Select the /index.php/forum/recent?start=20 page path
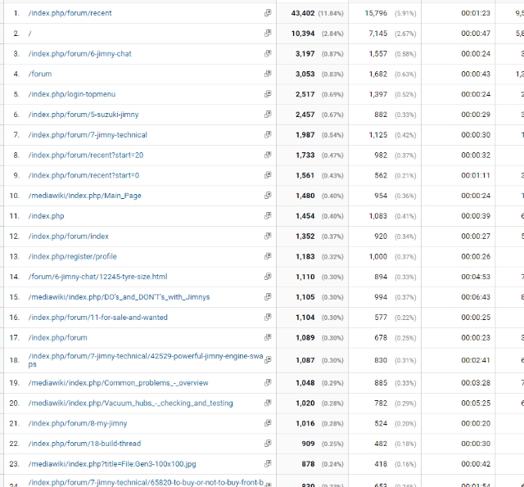 click(x=85, y=155)
